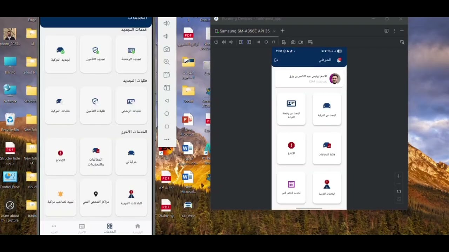Switch to the News tab (الأخبار)
The height and width of the screenshot is (252, 449).
click(x=82, y=228)
